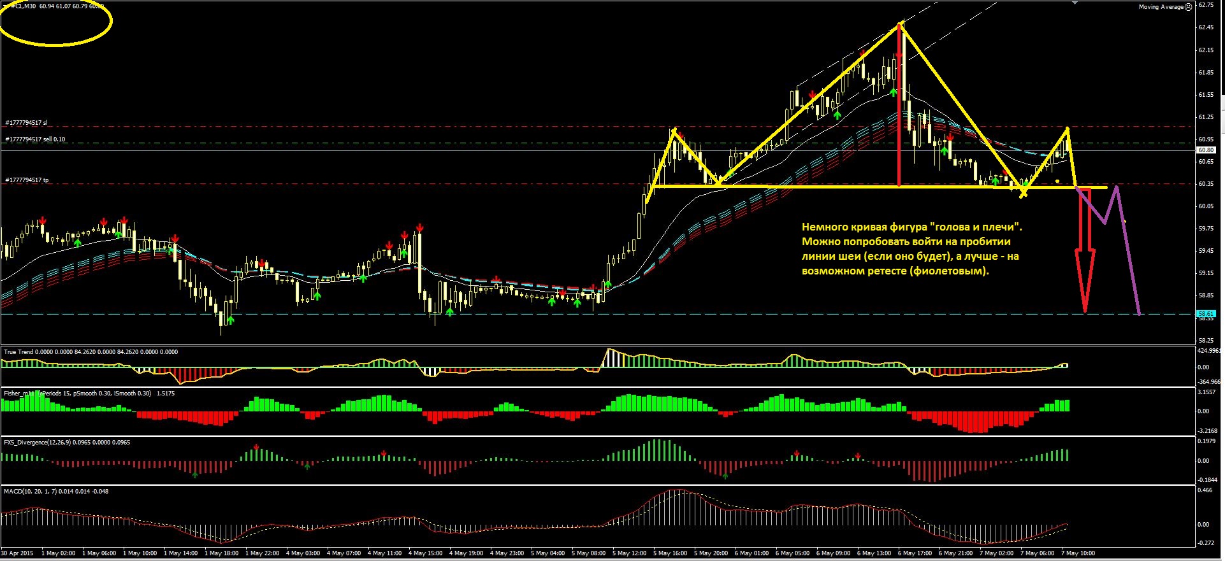Image resolution: width=1225 pixels, height=561 pixels.
Task: Click the 7 May 10:00 time label
Action: [x=1078, y=553]
